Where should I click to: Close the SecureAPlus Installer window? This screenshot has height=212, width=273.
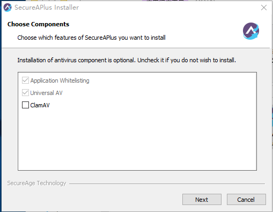264,8
